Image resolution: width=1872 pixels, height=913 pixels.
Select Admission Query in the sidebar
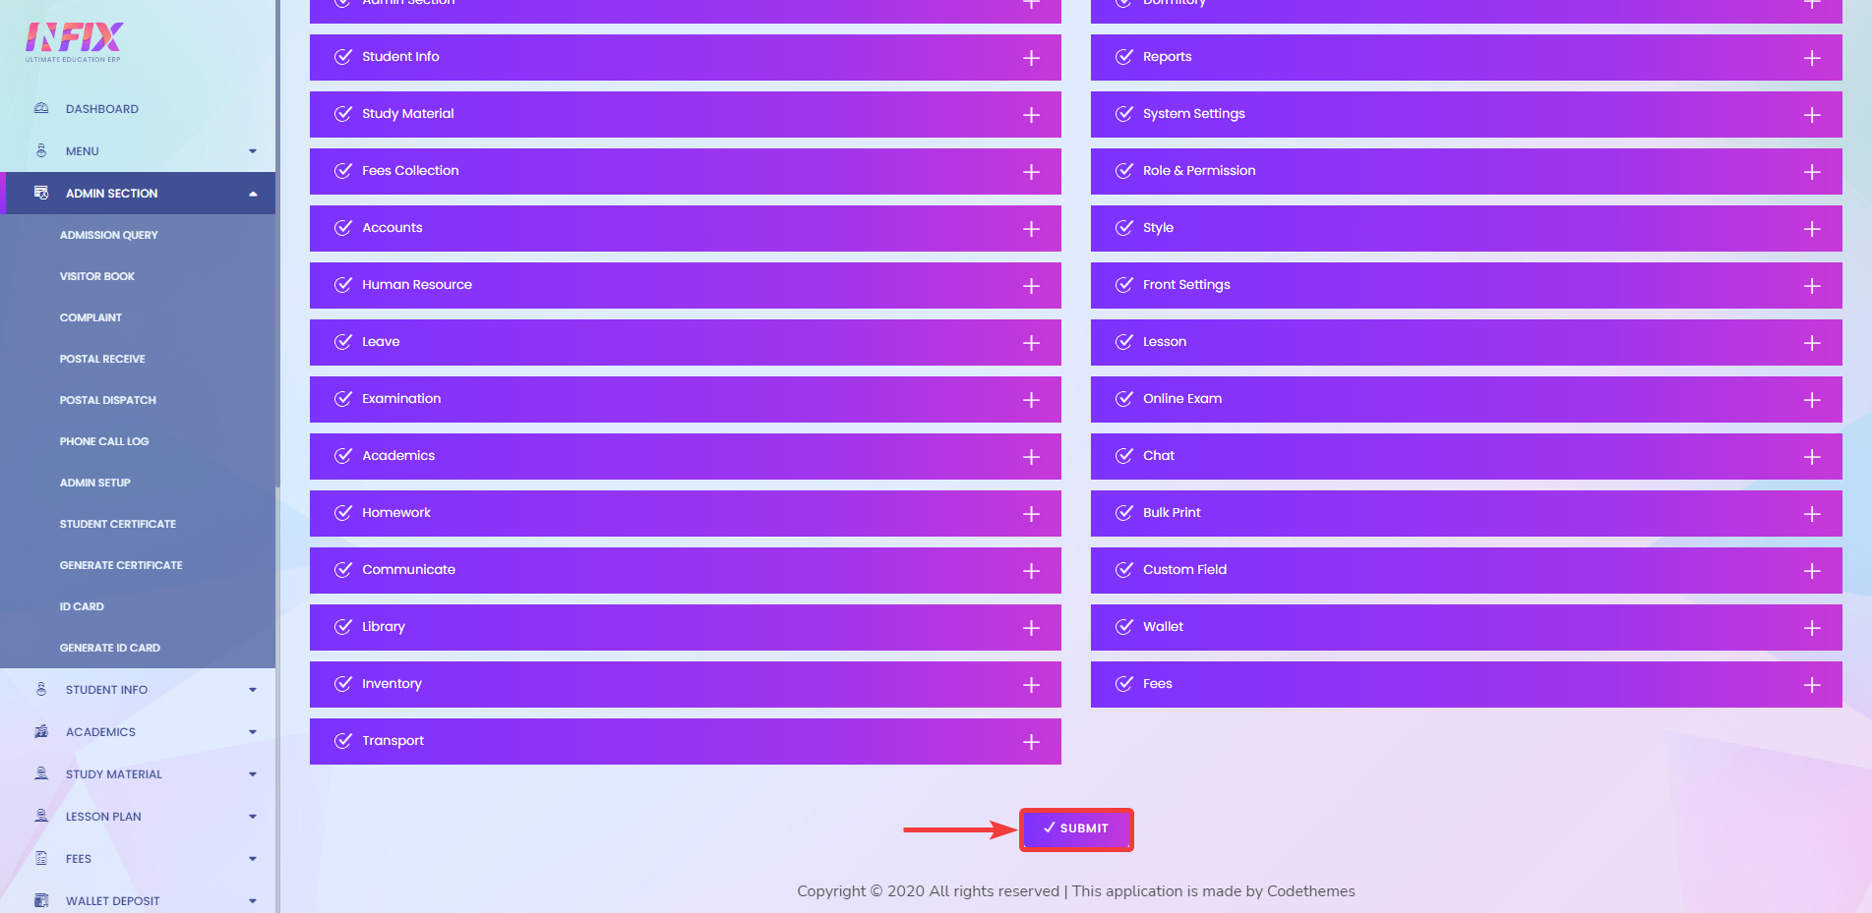tap(108, 234)
